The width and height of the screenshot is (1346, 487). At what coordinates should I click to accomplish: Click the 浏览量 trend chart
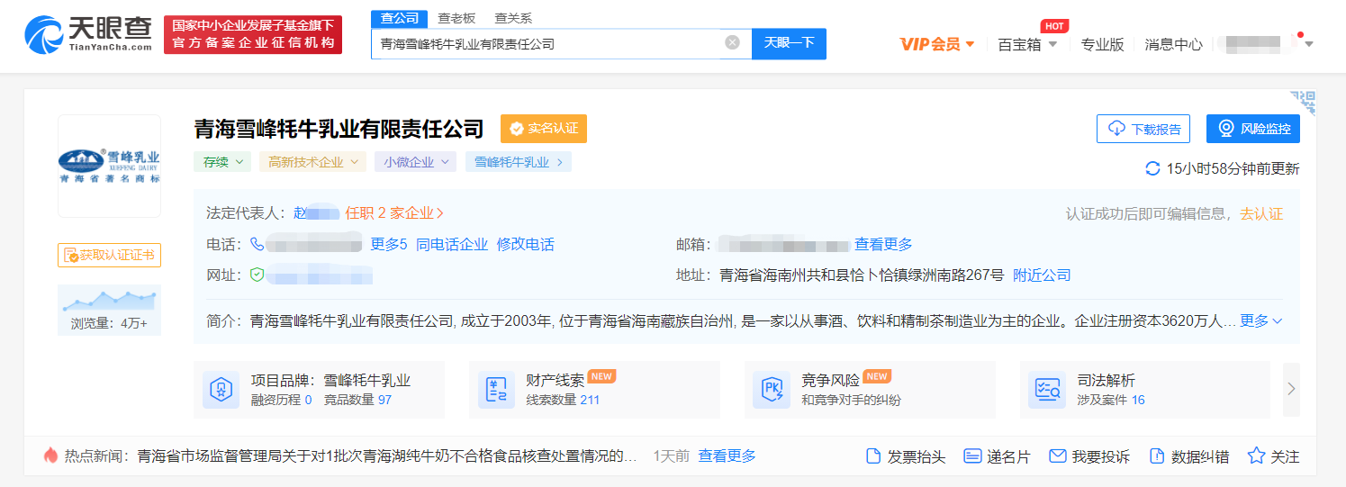point(109,300)
